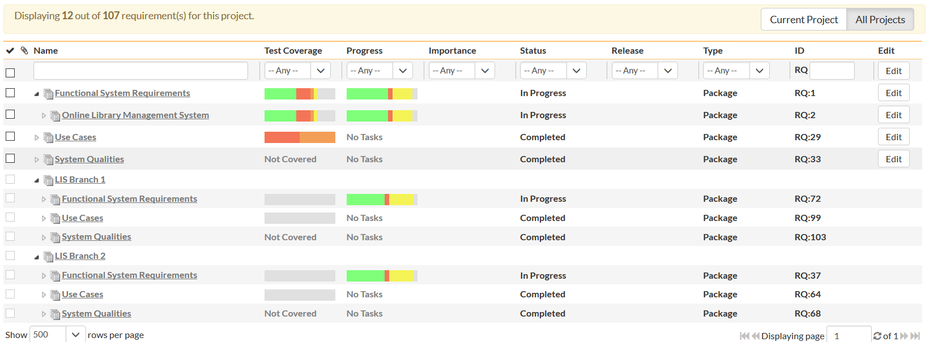The image size is (929, 342).
Task: Click the refresh icon beside the page number
Action: pyautogui.click(x=877, y=336)
